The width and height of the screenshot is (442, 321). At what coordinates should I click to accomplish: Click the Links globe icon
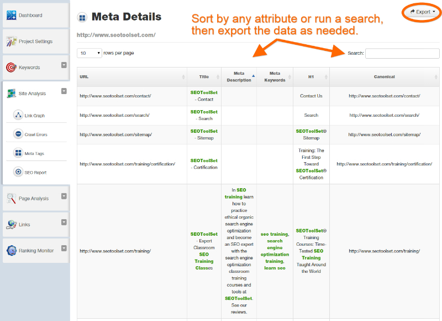point(11,225)
